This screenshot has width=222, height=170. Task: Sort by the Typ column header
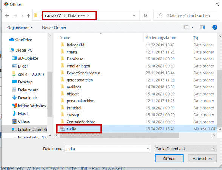click(196, 38)
